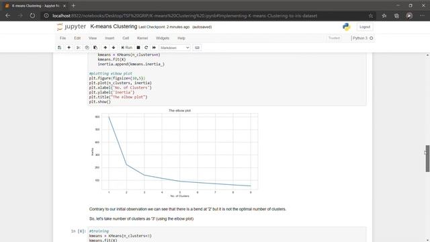The height and width of the screenshot is (242, 430).
Task: Rename notebook via K-means Clustering title
Action: pyautogui.click(x=114, y=27)
